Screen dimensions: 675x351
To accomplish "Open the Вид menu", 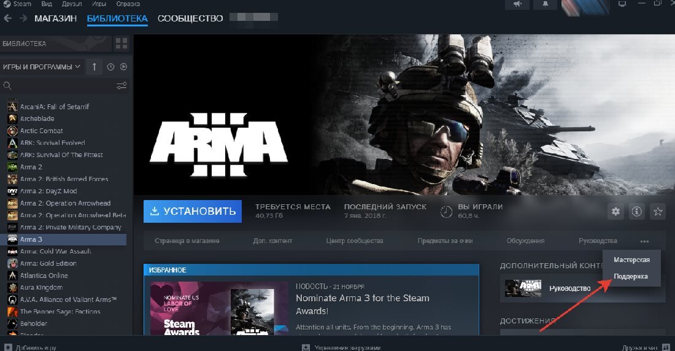I will point(47,4).
